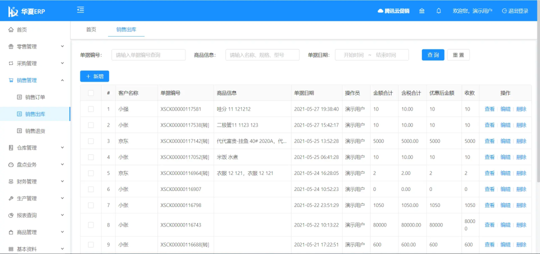The width and height of the screenshot is (540, 254).
Task: Click the 单据日期 column header
Action: point(304,93)
